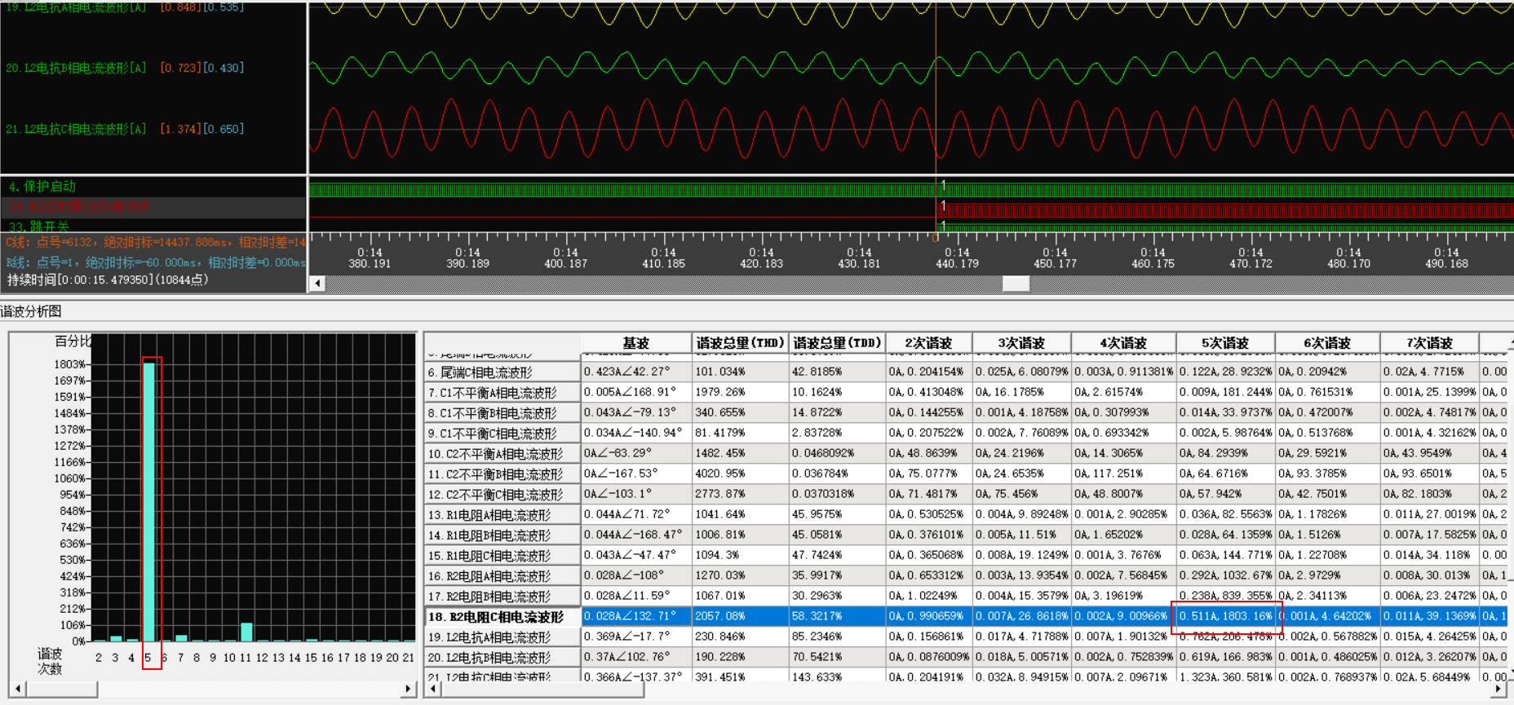Select row 20.L2电抗B相电流波形 in table
Screen dimensions: 1514x705
point(502,658)
